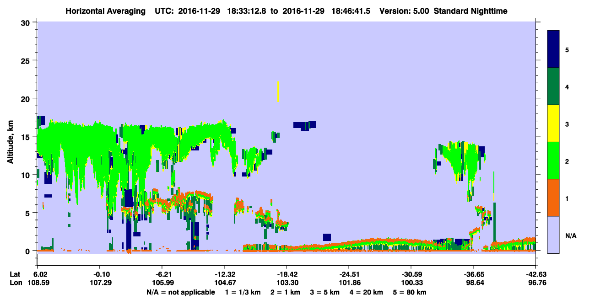Click the y-axis tick label '15'
595x305 pixels.
click(27, 137)
